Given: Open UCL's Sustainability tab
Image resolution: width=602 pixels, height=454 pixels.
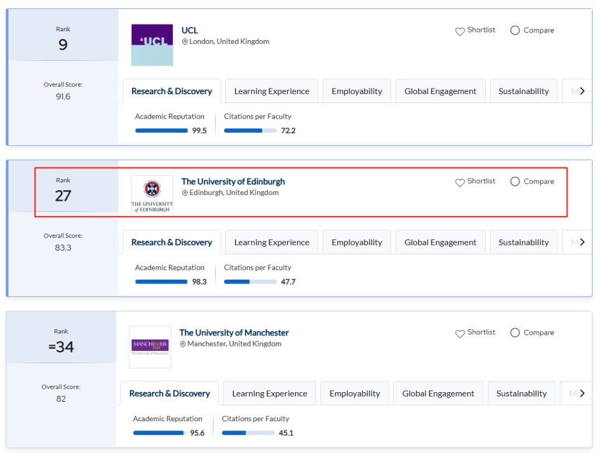Looking at the screenshot, I should (x=523, y=91).
